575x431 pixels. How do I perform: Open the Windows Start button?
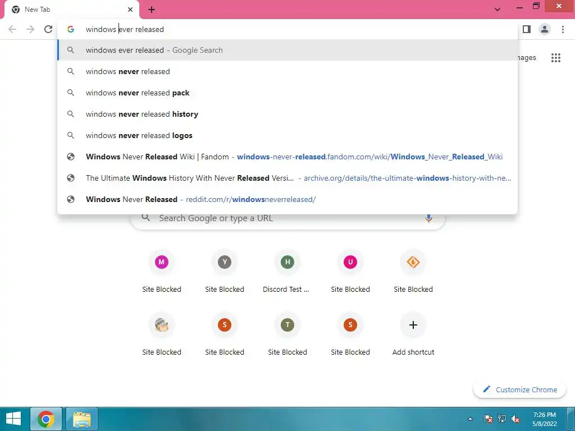click(13, 419)
